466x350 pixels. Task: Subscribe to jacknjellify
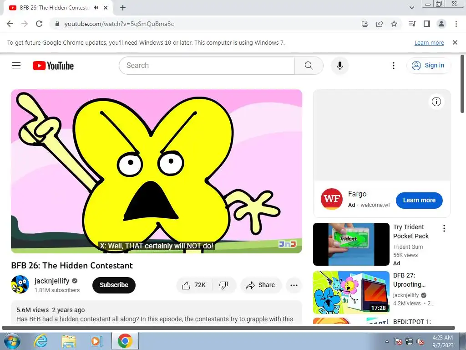click(x=114, y=285)
